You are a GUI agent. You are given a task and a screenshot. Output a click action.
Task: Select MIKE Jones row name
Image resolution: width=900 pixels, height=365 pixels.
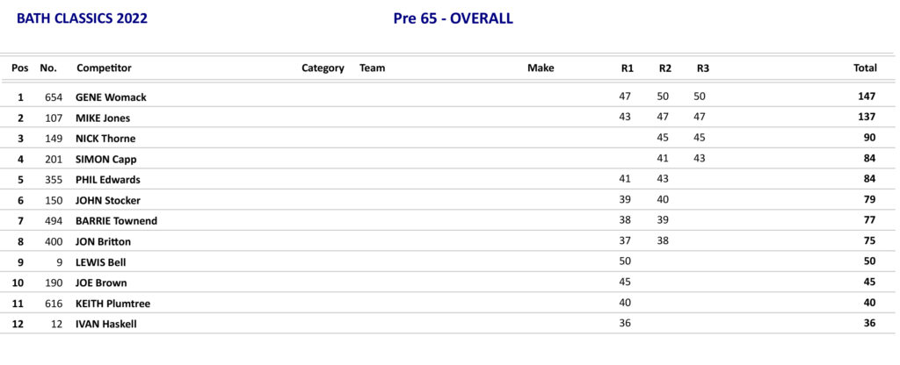tap(103, 118)
